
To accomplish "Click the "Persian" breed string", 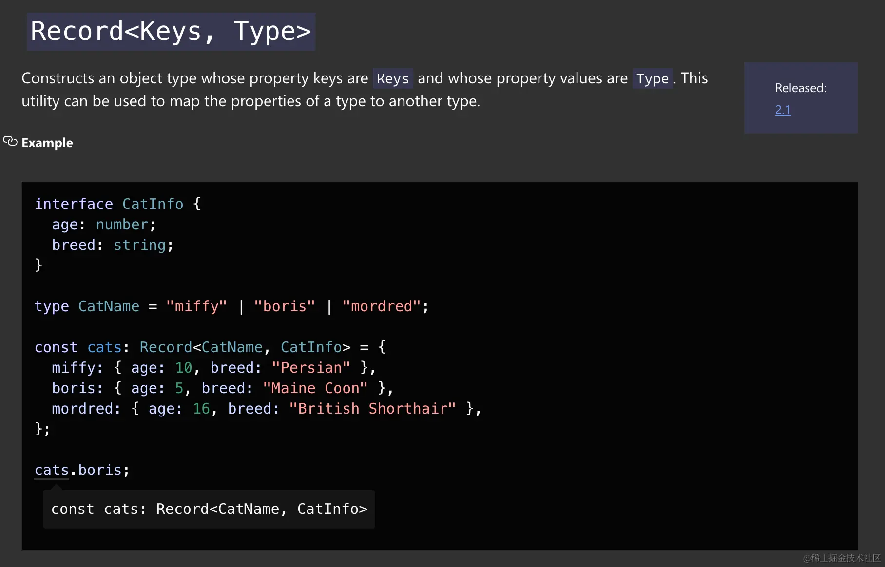I will (x=311, y=368).
